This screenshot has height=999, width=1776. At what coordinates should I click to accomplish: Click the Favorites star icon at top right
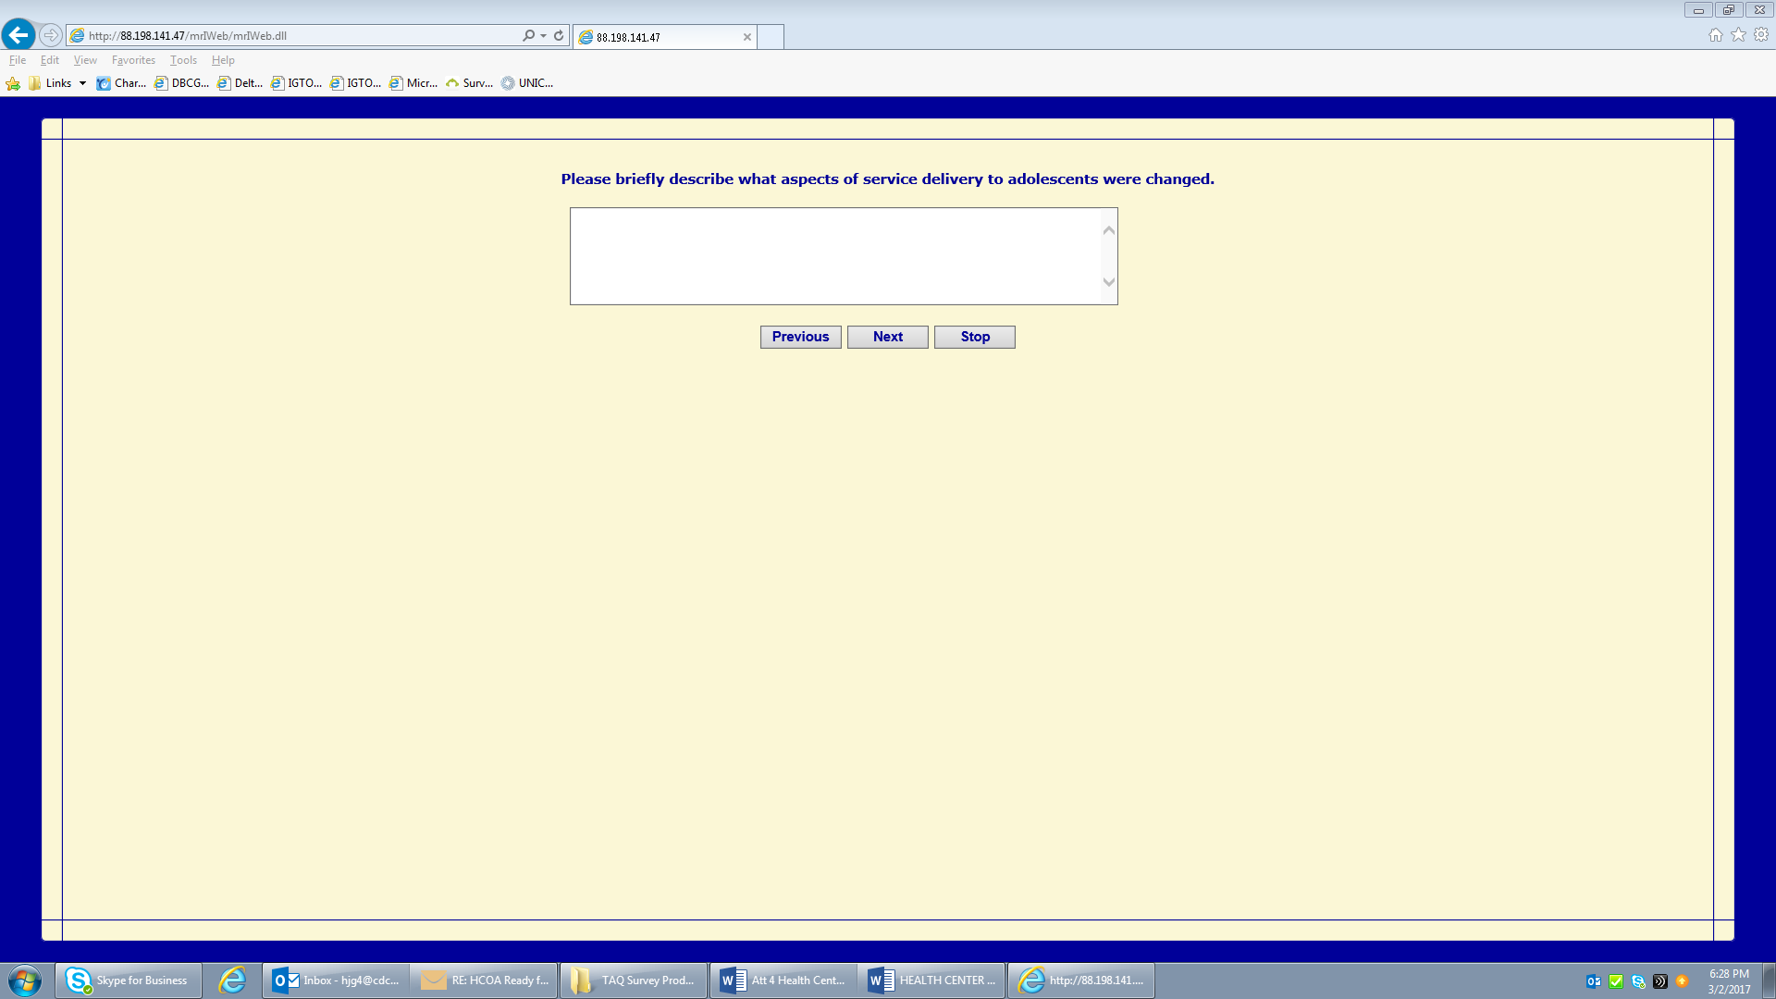(x=1738, y=35)
